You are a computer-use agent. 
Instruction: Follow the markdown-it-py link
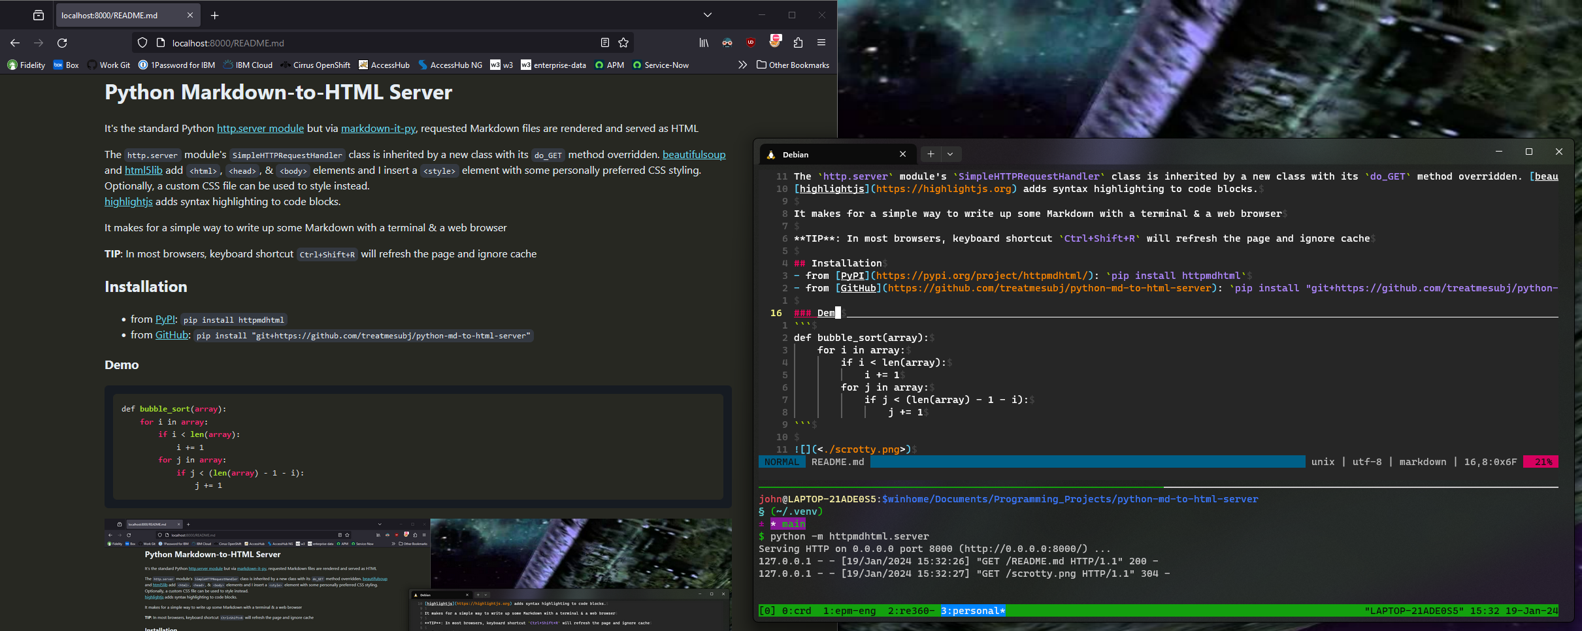click(x=378, y=129)
